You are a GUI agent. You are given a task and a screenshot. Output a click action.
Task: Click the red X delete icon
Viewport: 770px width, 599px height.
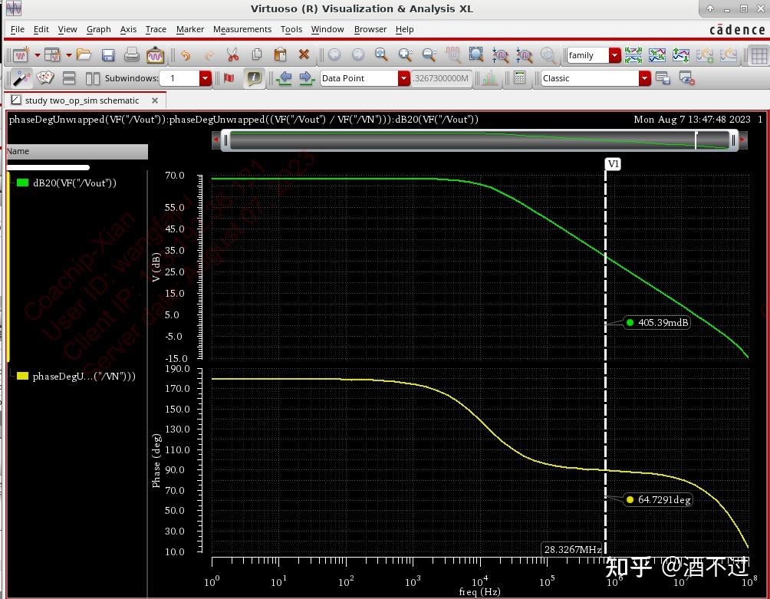point(304,55)
